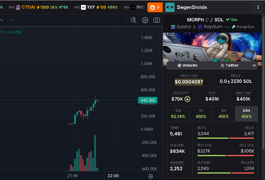The height and width of the screenshot is (180, 265).
Task: Copy MORPH token address icon
Action: pyautogui.click(x=207, y=20)
